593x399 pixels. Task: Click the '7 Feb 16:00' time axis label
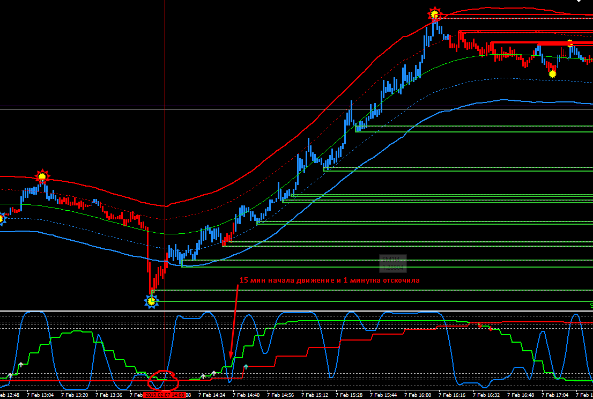point(418,395)
